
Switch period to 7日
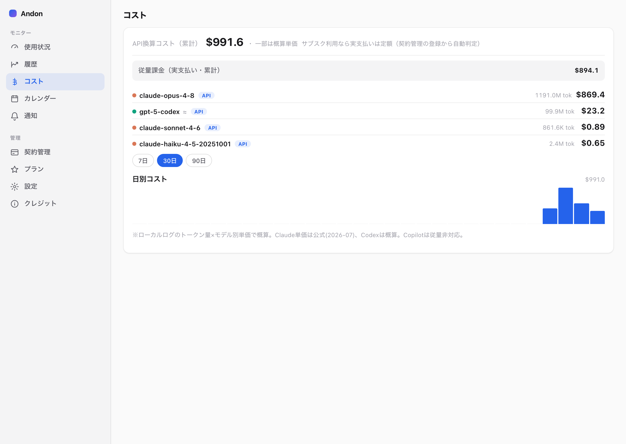[143, 160]
